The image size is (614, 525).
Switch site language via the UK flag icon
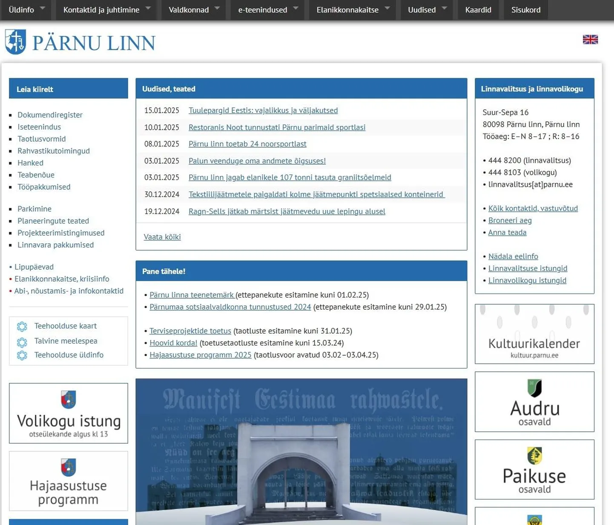click(590, 40)
